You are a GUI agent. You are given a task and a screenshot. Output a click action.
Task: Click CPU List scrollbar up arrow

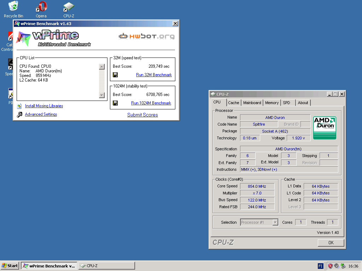click(102, 67)
